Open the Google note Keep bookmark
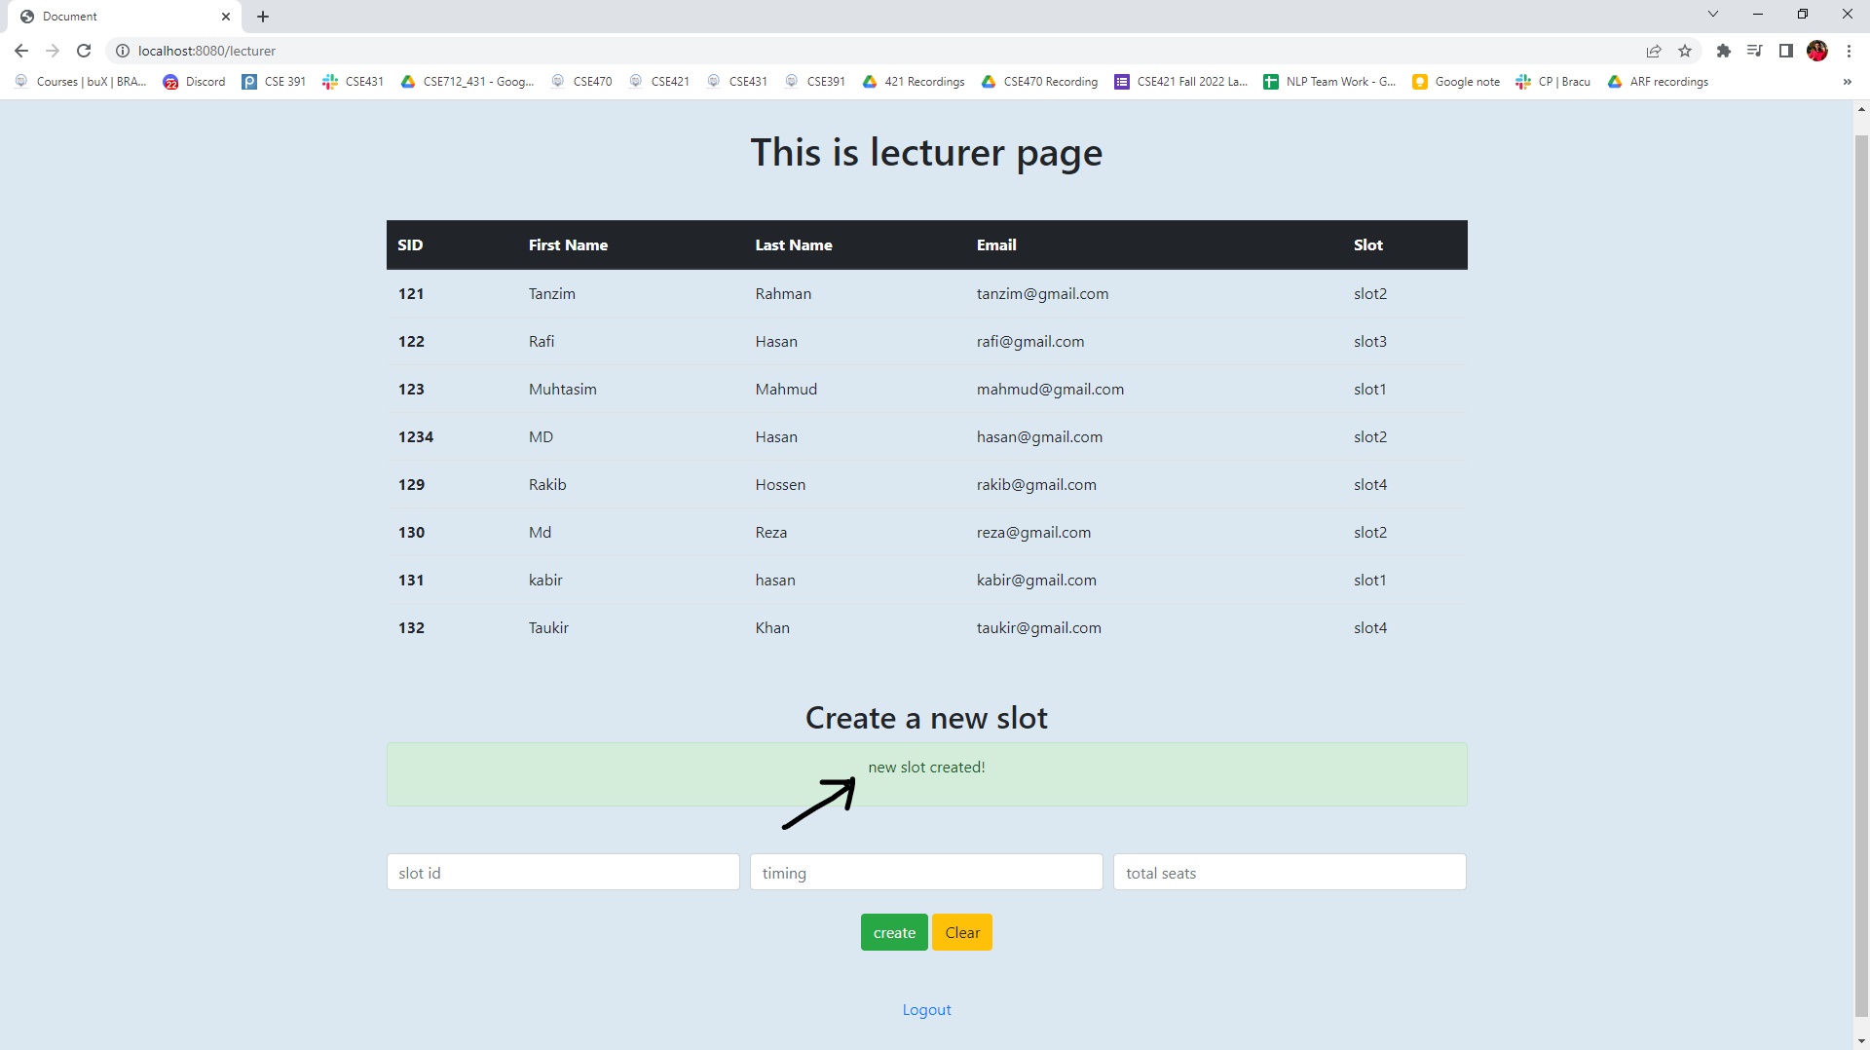 tap(1455, 82)
